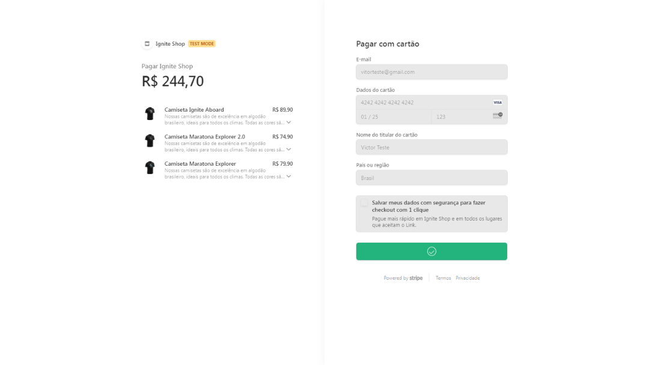Click the Nome do titular do cartão label

pyautogui.click(x=386, y=134)
